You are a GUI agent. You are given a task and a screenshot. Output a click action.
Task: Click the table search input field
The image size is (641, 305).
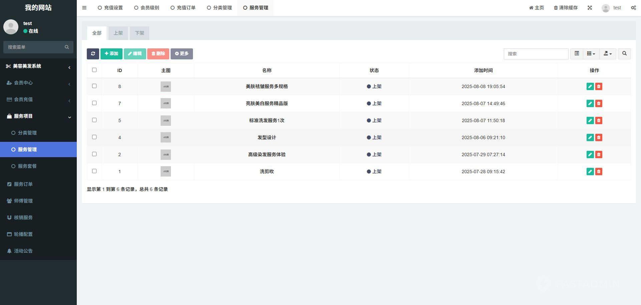click(536, 54)
